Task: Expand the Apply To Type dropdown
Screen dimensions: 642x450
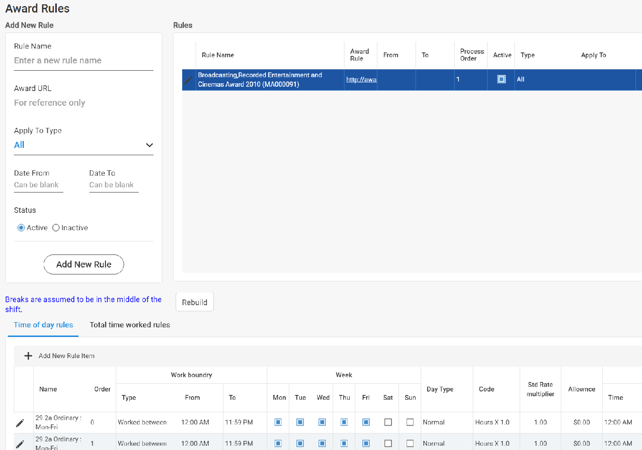Action: [149, 145]
